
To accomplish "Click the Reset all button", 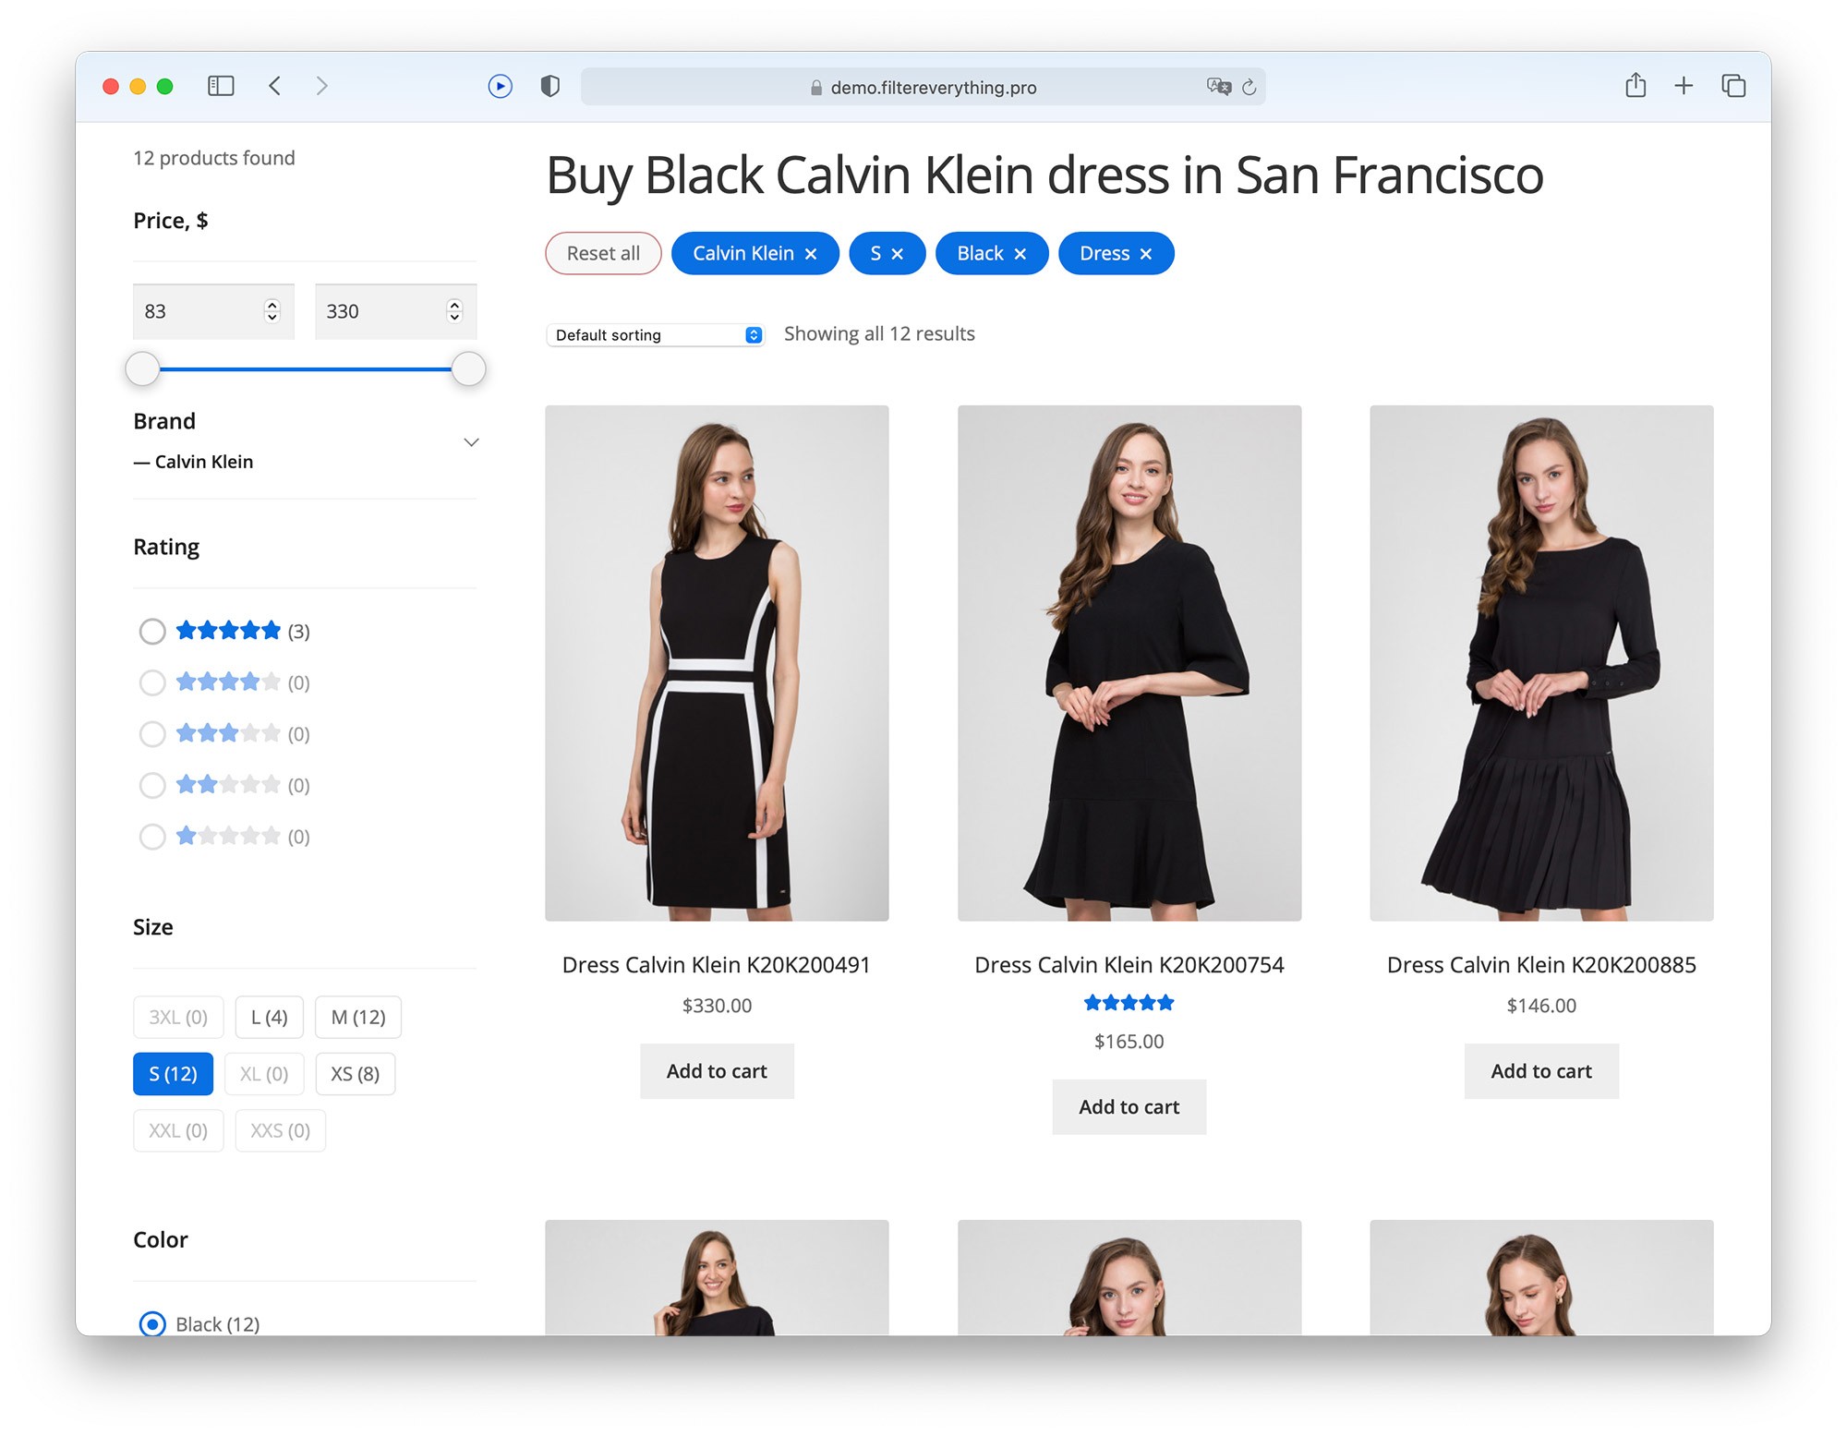I will coord(603,253).
